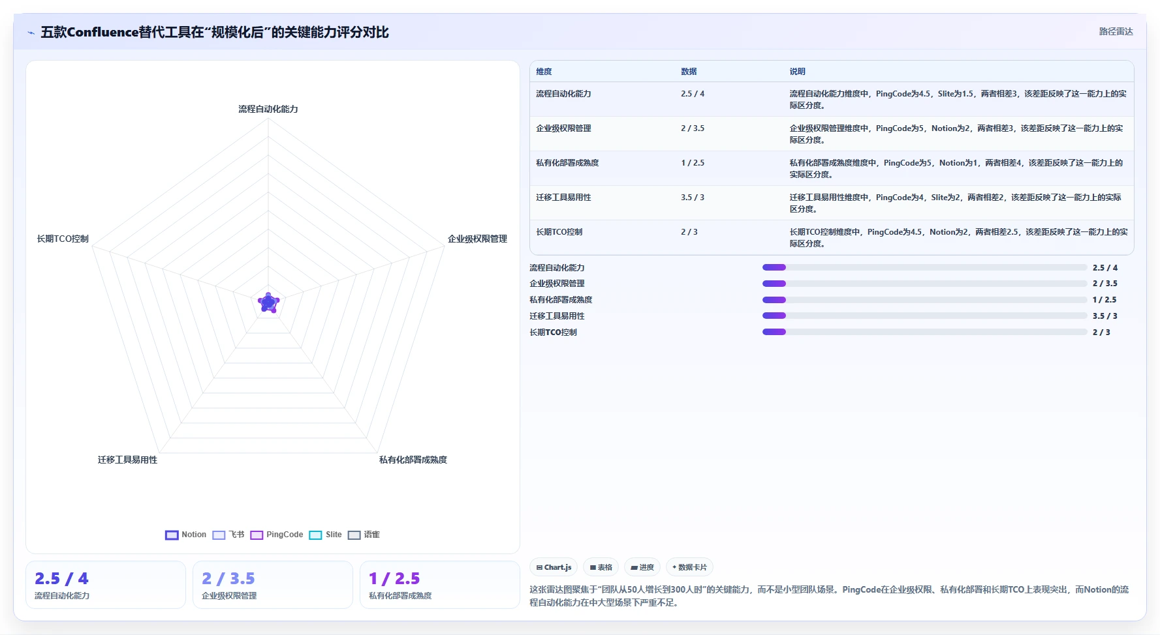The image size is (1160, 635).
Task: Toggle the 语雀 legend swatch
Action: 354,535
